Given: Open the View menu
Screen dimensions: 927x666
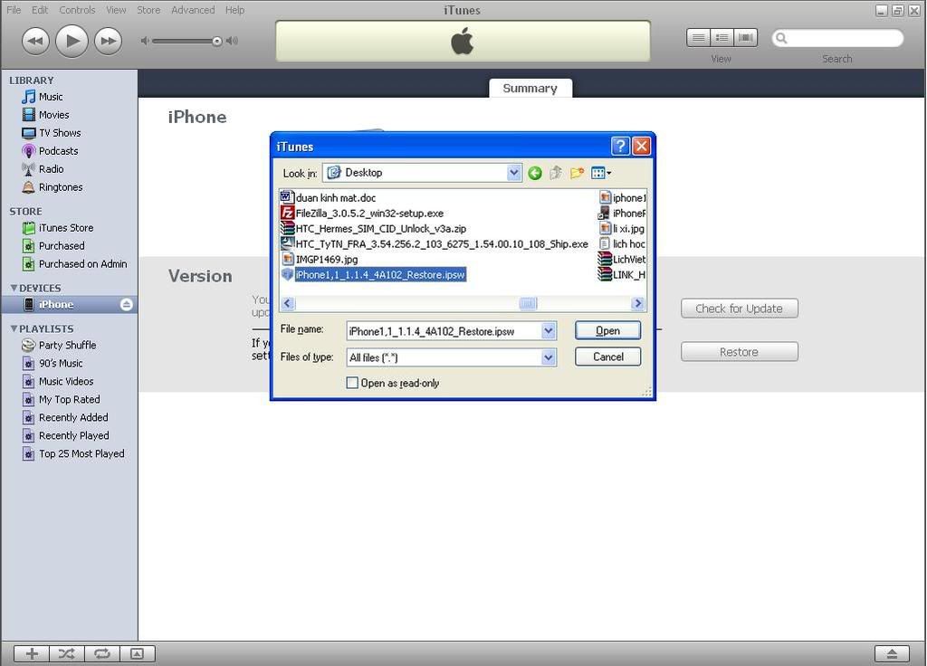Looking at the screenshot, I should click(x=116, y=10).
